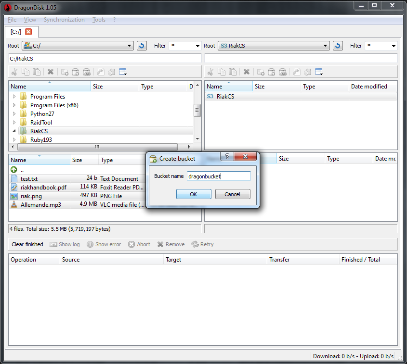
Task: Click the green up-arrow parent folder icon
Action: point(14,169)
